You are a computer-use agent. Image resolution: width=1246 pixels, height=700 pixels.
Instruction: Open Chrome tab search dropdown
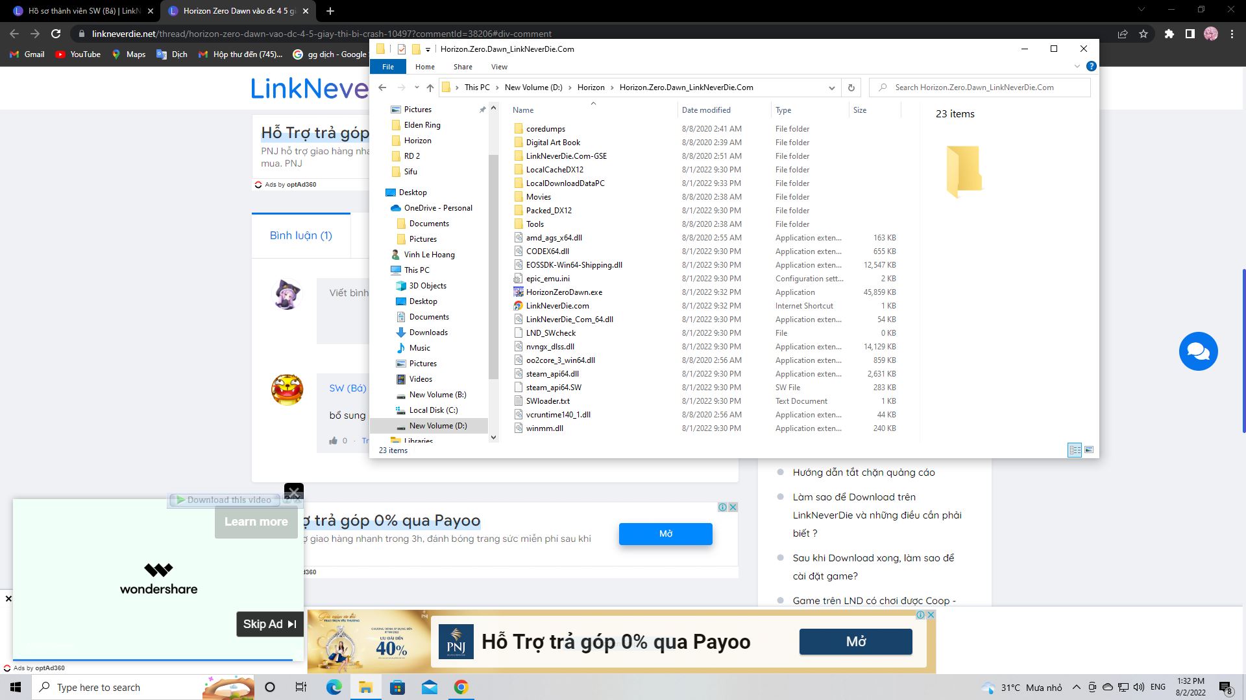pos(1142,10)
